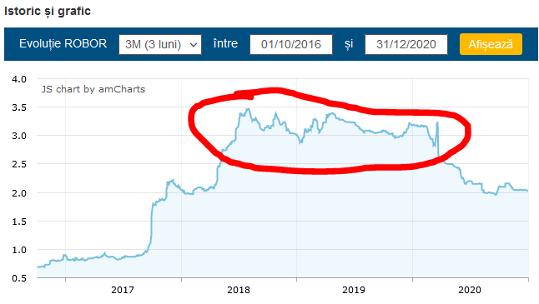The height and width of the screenshot is (304, 539).
Task: Click the 'Istoric și grafic' heading
Action: (48, 11)
